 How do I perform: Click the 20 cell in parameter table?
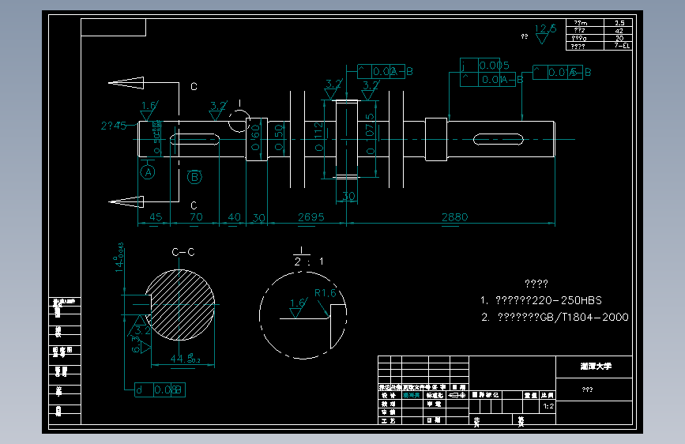618,39
